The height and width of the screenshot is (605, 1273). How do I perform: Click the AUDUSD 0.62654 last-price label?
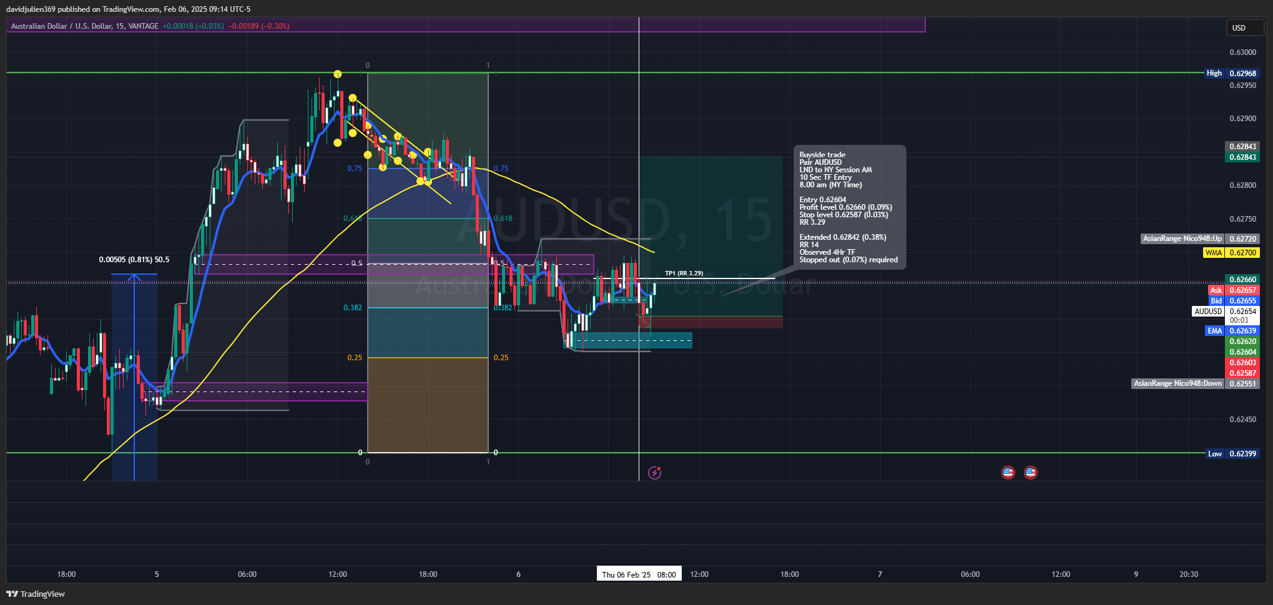1226,311
